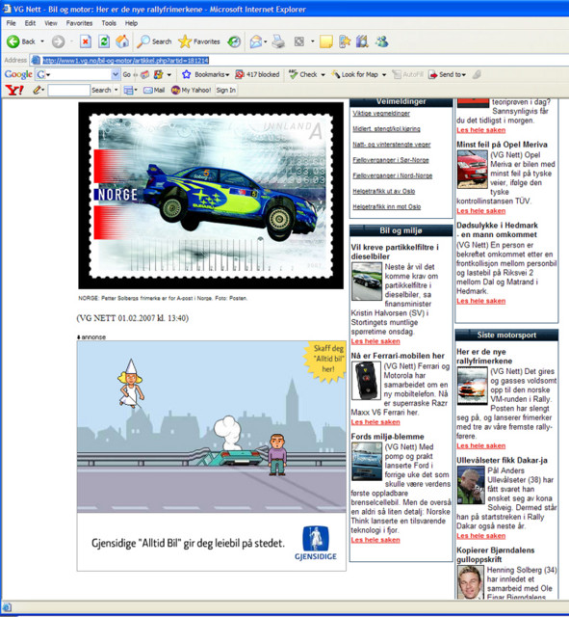Click the Forward navigation arrow
This screenshot has height=617, width=569.
58,41
